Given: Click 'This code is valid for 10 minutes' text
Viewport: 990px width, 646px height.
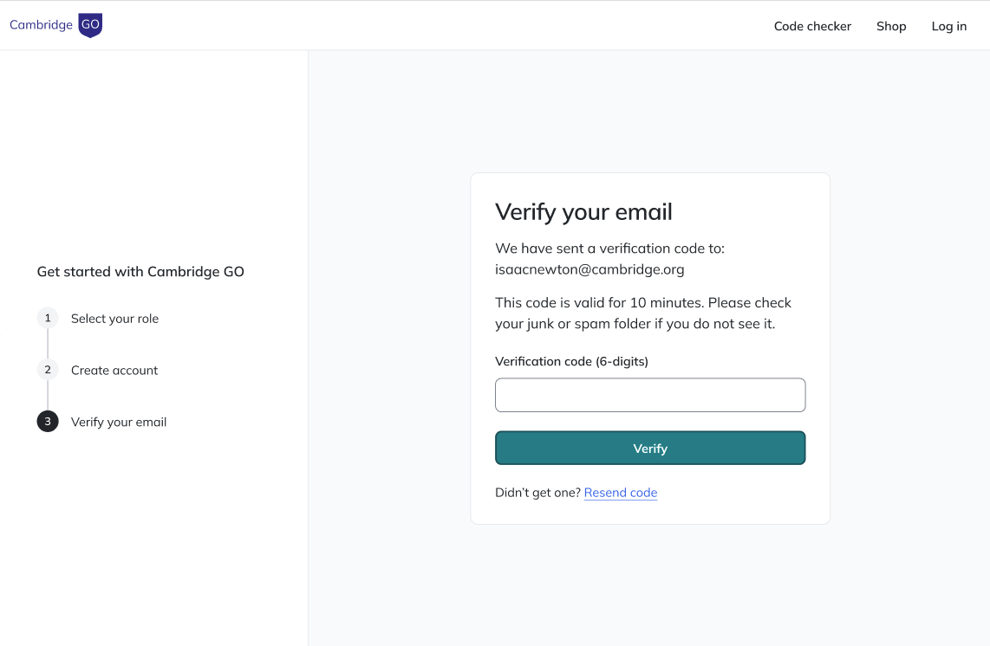Looking at the screenshot, I should 599,303.
